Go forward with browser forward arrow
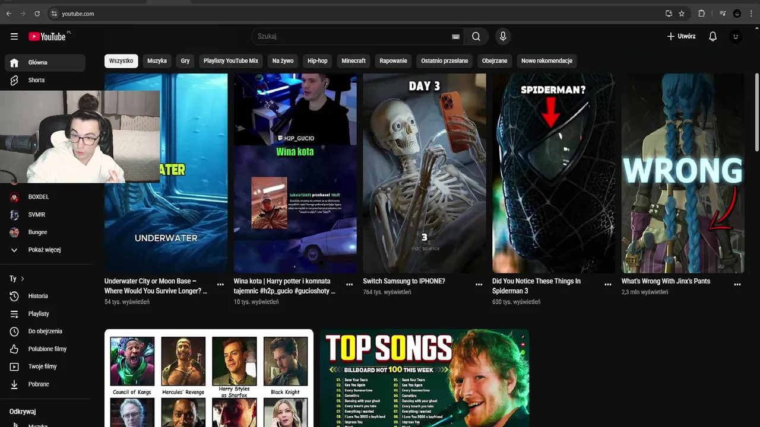Viewport: 760px width, 427px height. (23, 13)
